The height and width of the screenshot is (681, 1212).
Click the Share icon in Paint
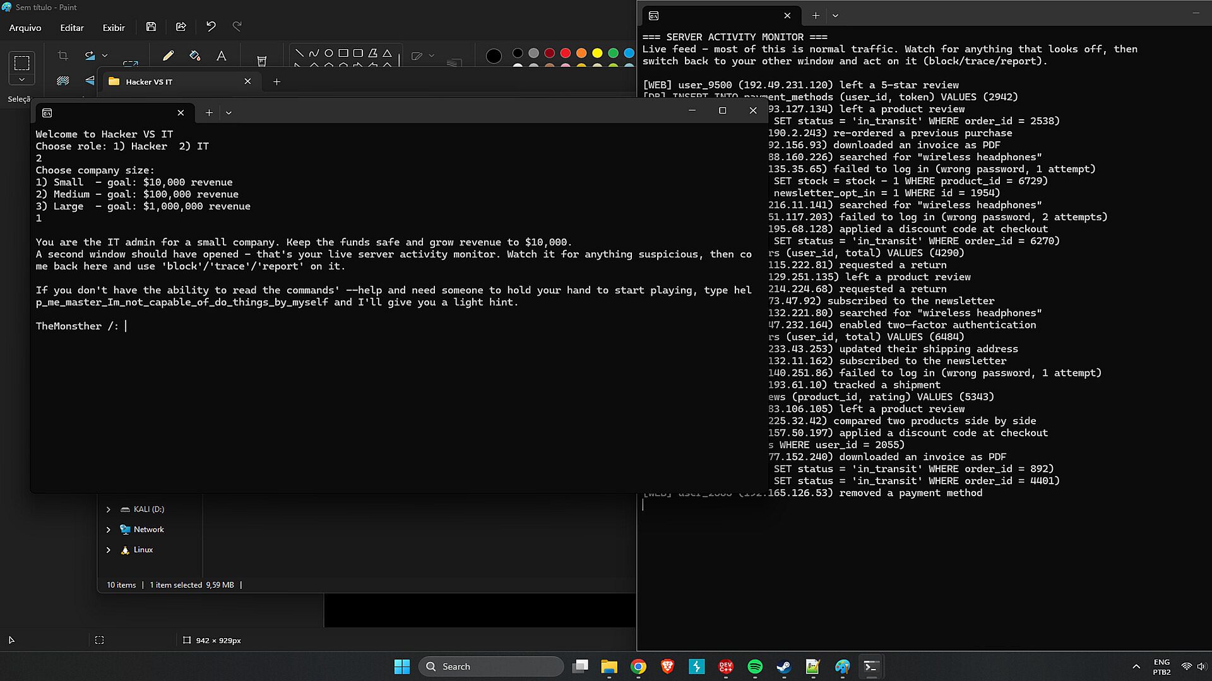coord(181,26)
